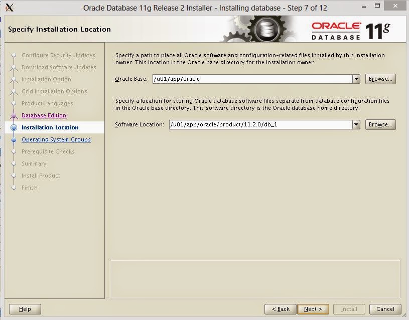Click the Grid Installation Options step
The image size is (409, 320).
click(54, 91)
